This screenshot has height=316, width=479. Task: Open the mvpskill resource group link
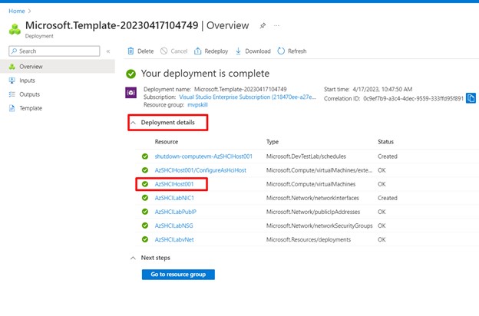(197, 105)
